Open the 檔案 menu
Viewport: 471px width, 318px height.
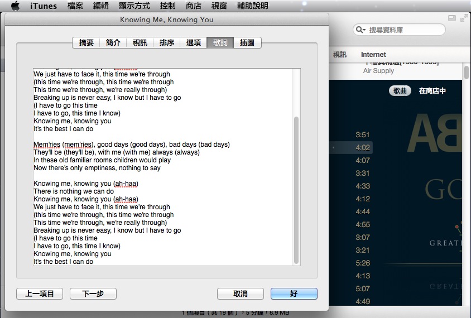75,6
